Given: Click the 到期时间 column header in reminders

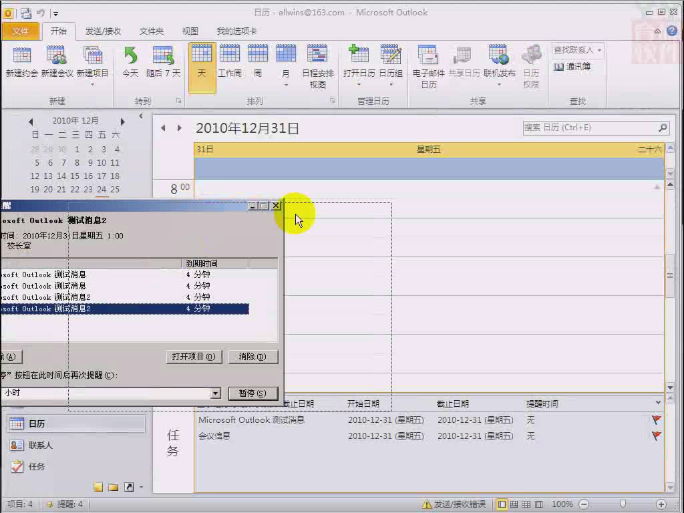Looking at the screenshot, I should click(x=214, y=263).
